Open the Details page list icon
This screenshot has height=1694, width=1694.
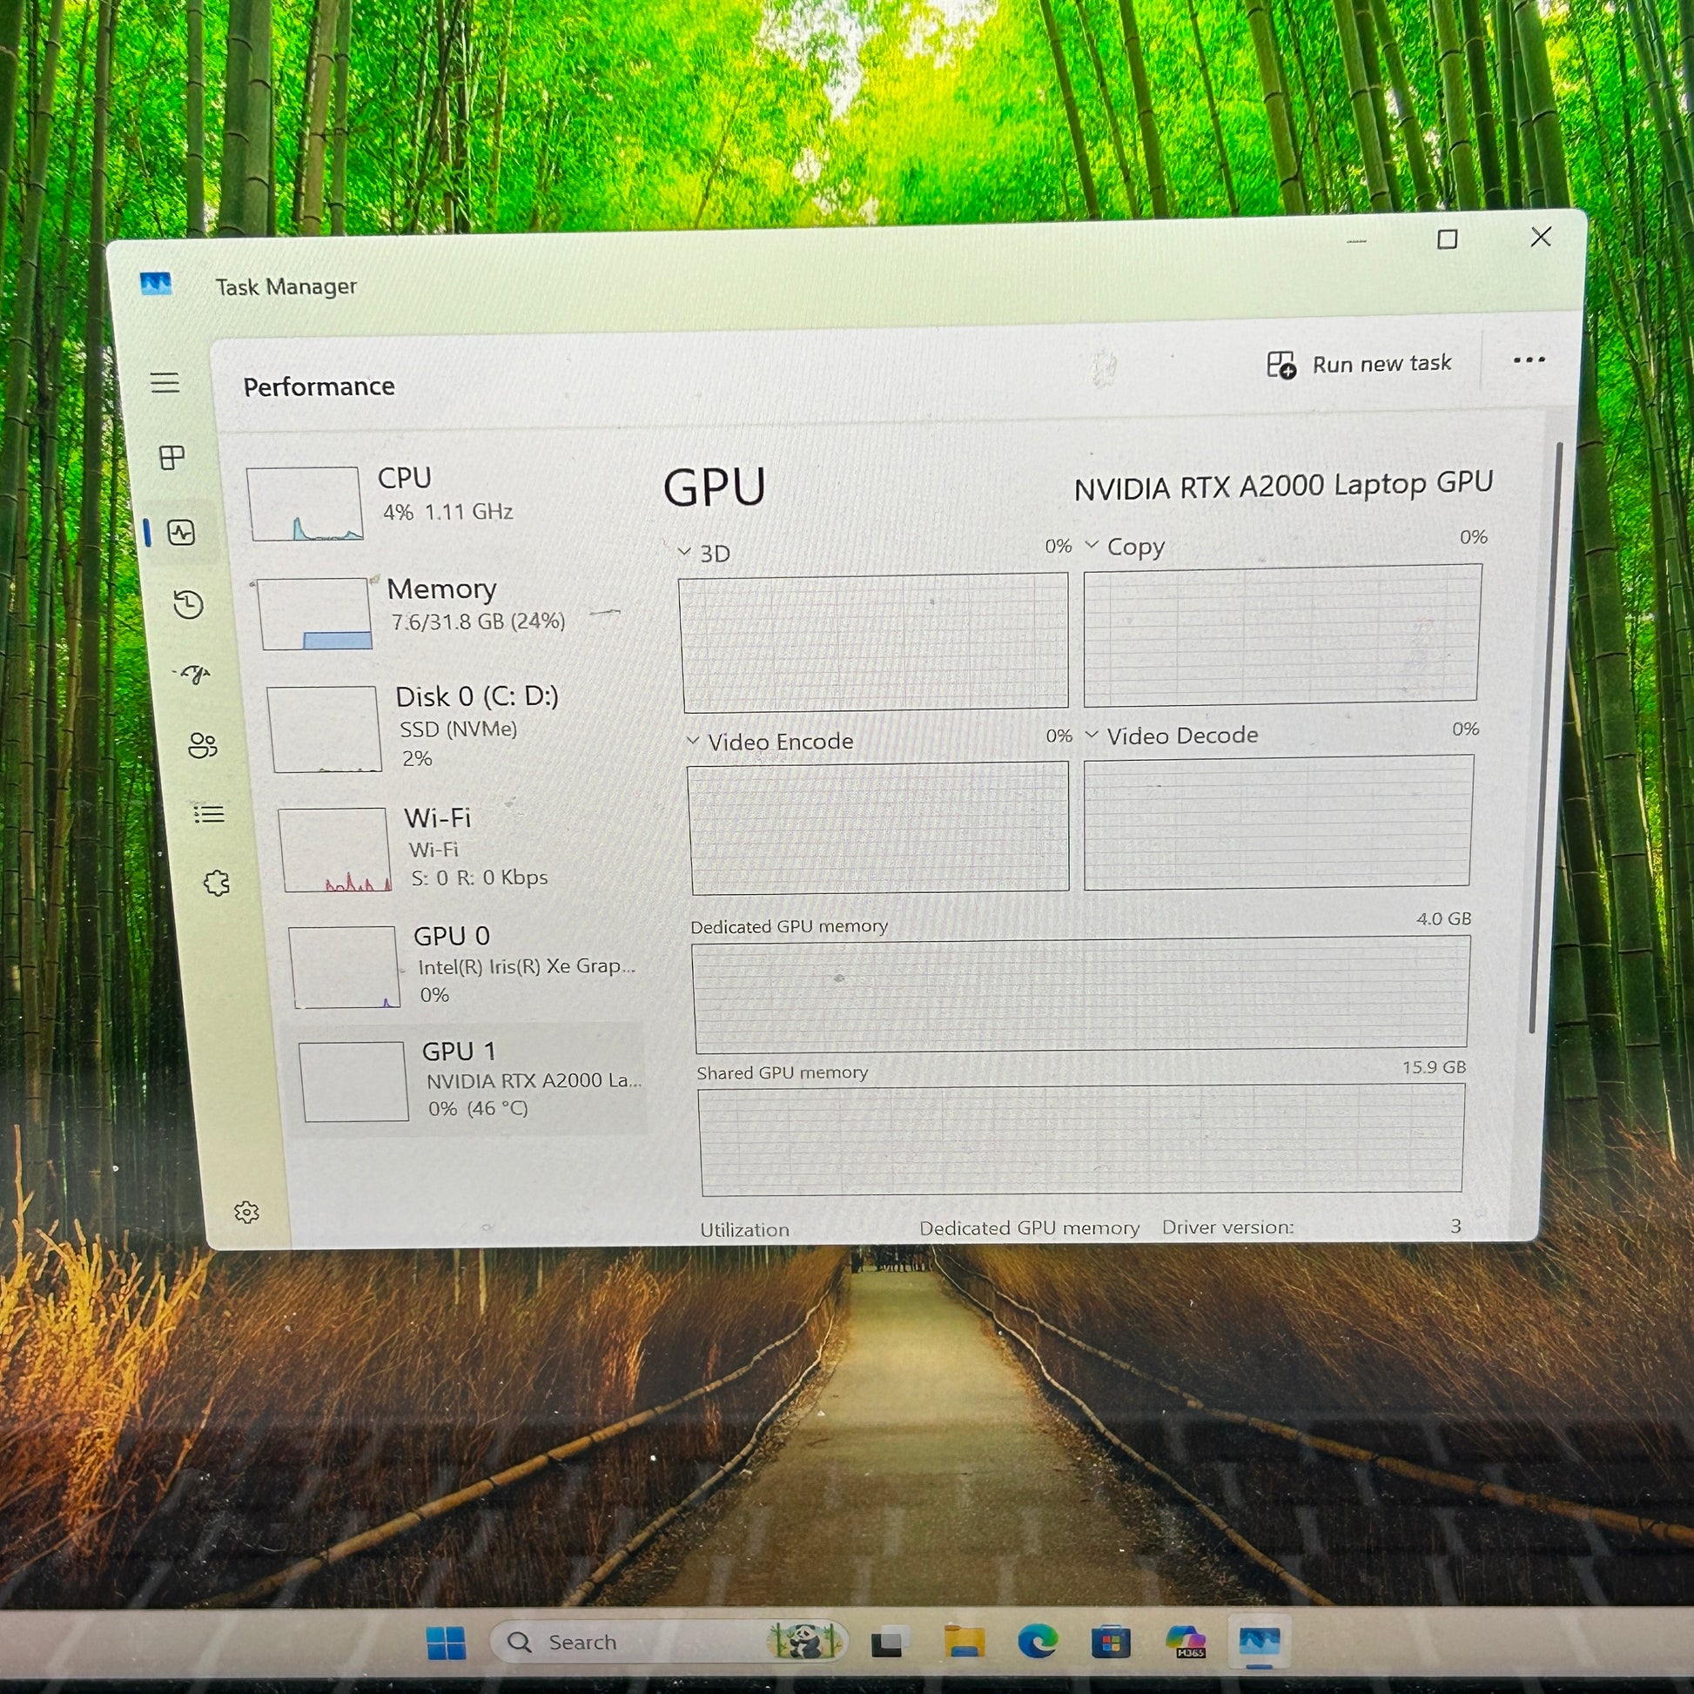(210, 815)
